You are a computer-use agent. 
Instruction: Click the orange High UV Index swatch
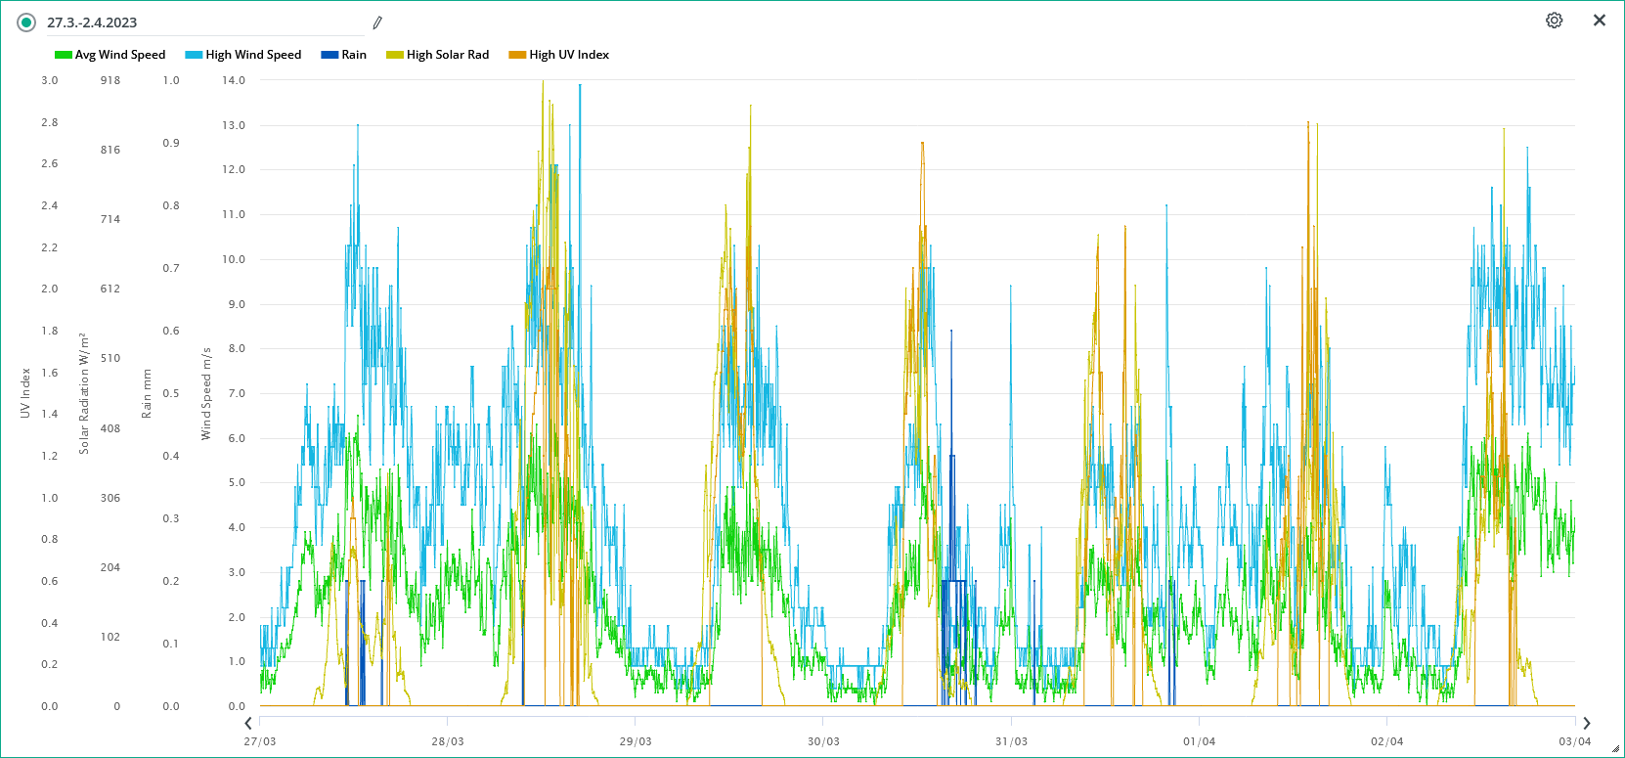517,55
